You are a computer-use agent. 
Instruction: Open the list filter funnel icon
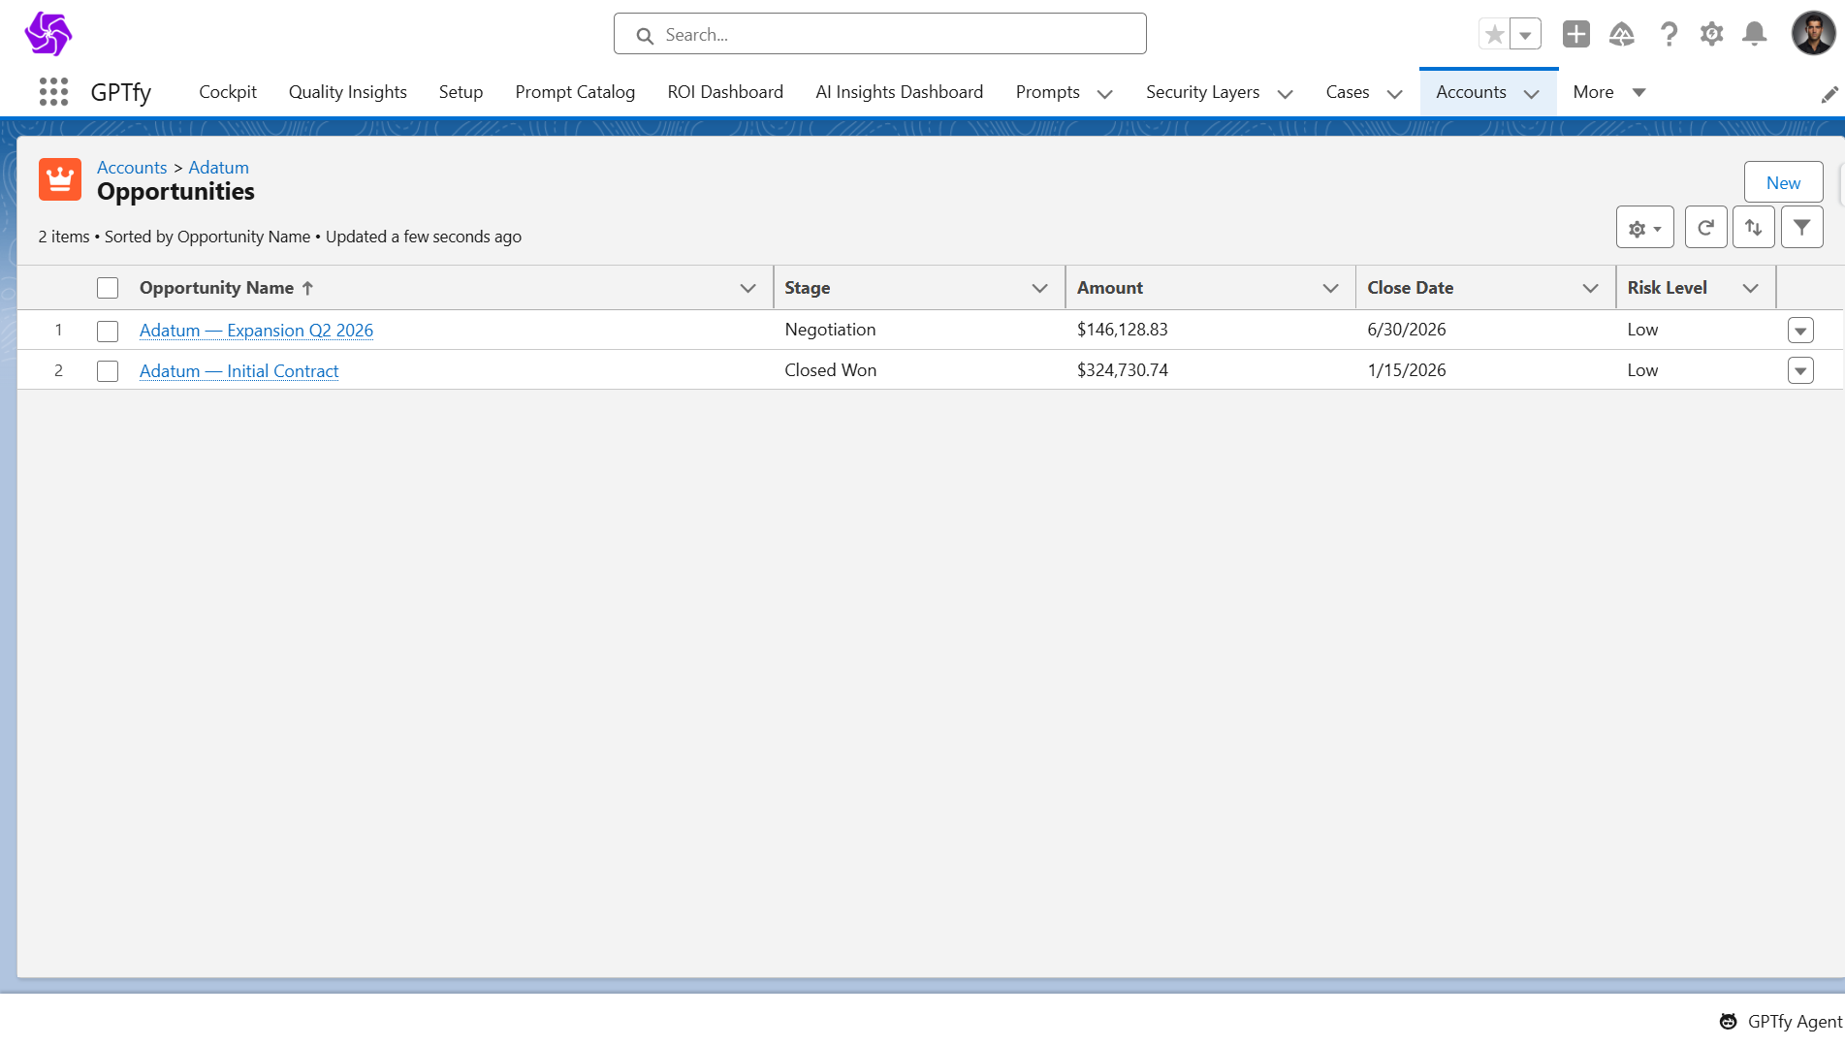point(1801,228)
